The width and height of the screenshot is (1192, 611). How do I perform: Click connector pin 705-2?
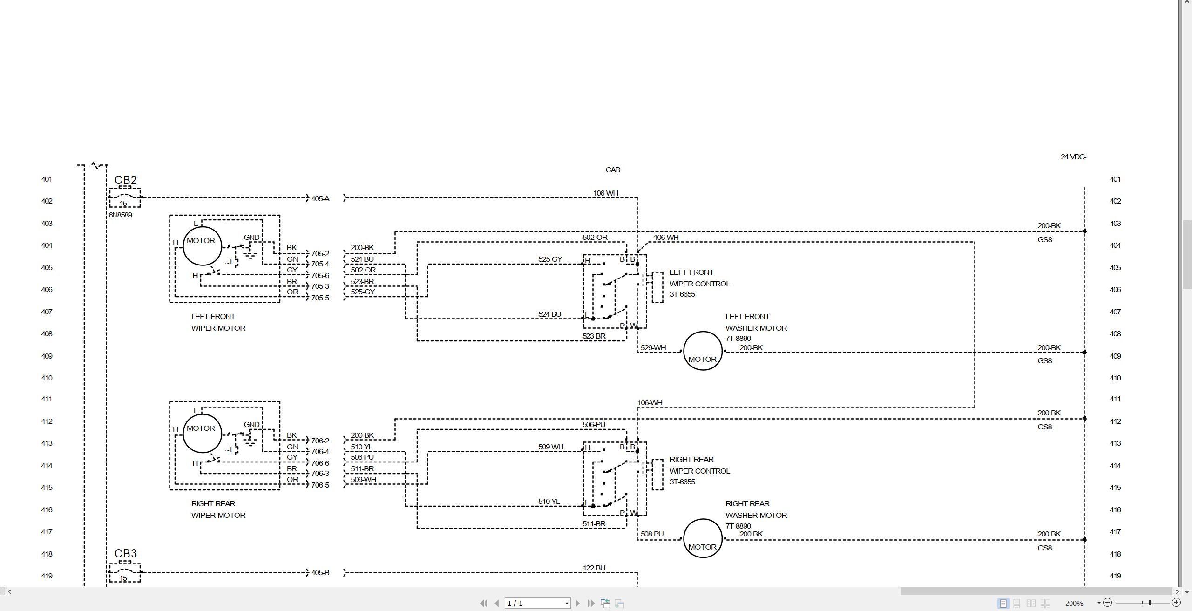[320, 254]
